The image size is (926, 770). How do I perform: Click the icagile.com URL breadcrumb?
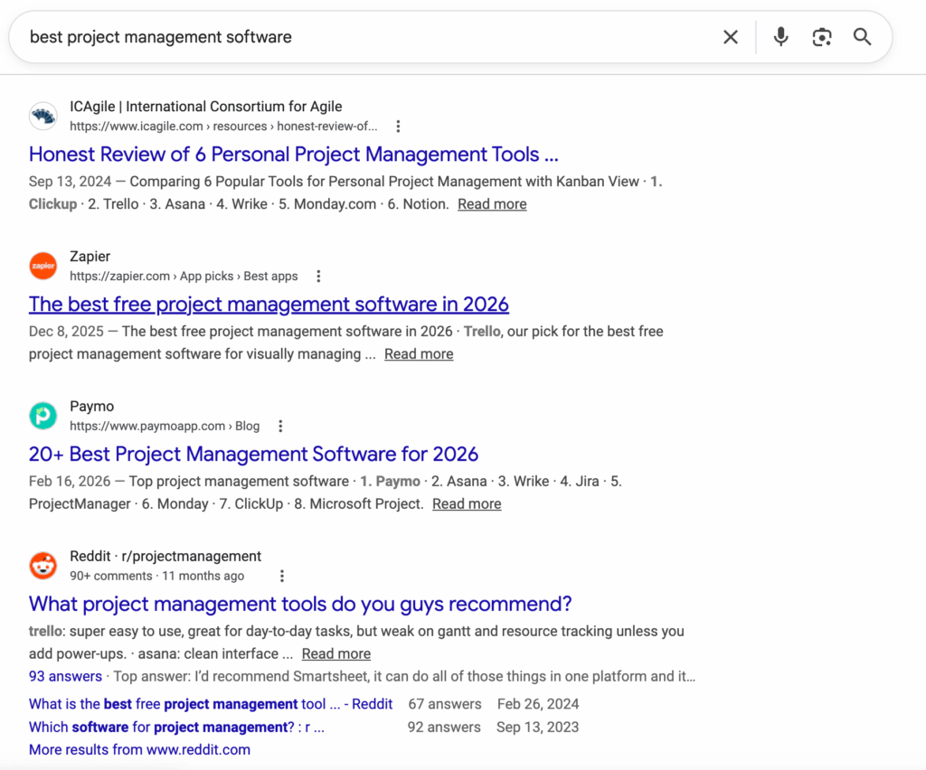coord(223,127)
